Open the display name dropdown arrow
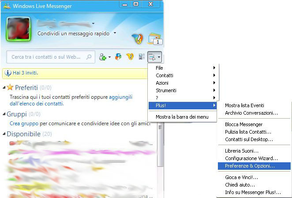The width and height of the screenshot is (292, 198). click(94, 23)
